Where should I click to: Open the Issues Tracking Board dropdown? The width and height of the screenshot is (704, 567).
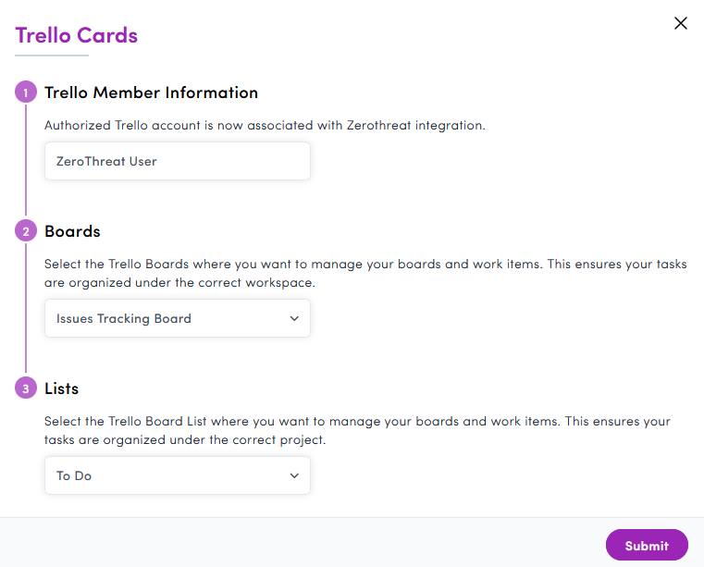click(167, 318)
